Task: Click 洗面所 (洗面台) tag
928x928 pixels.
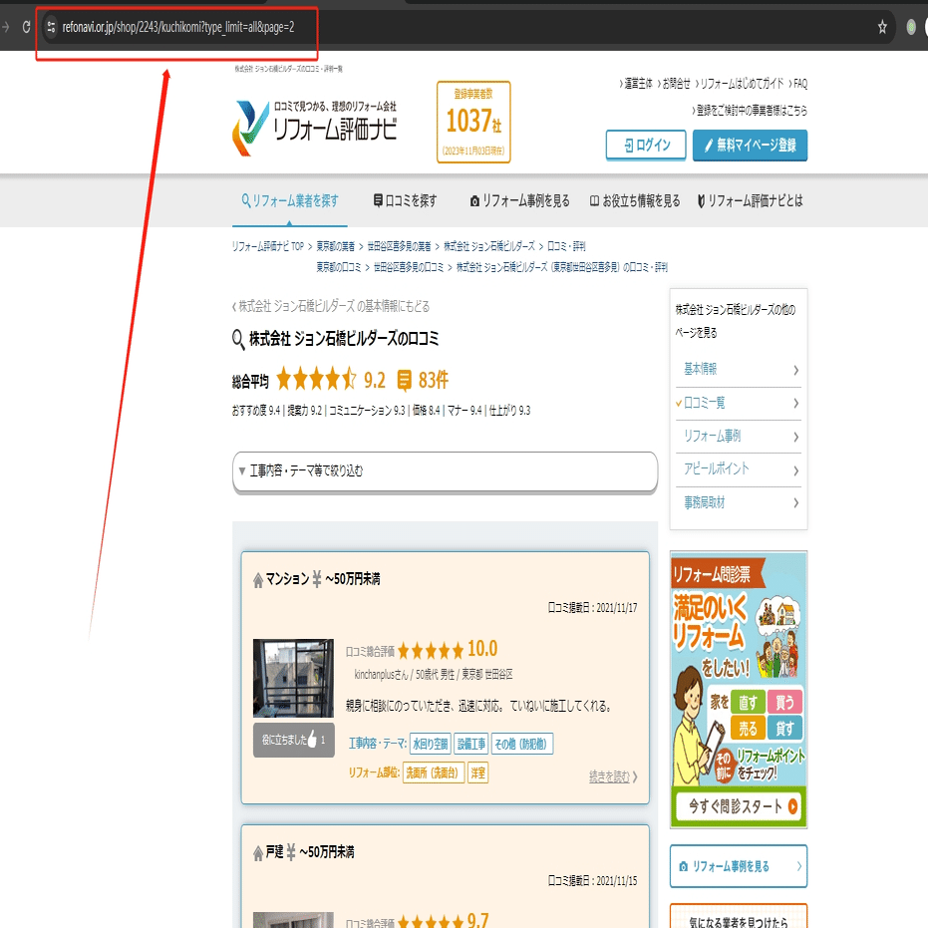Action: click(x=434, y=773)
